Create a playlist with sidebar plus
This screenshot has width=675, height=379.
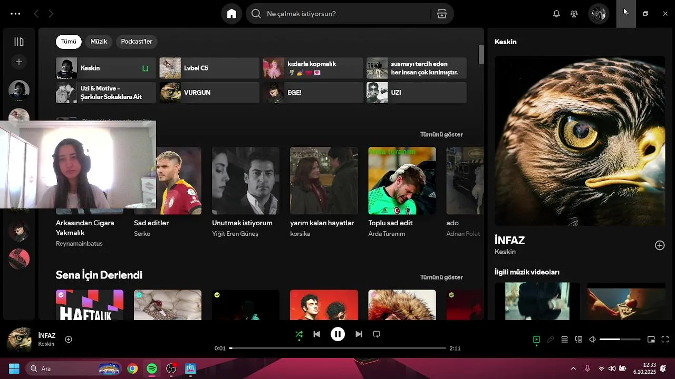[19, 62]
